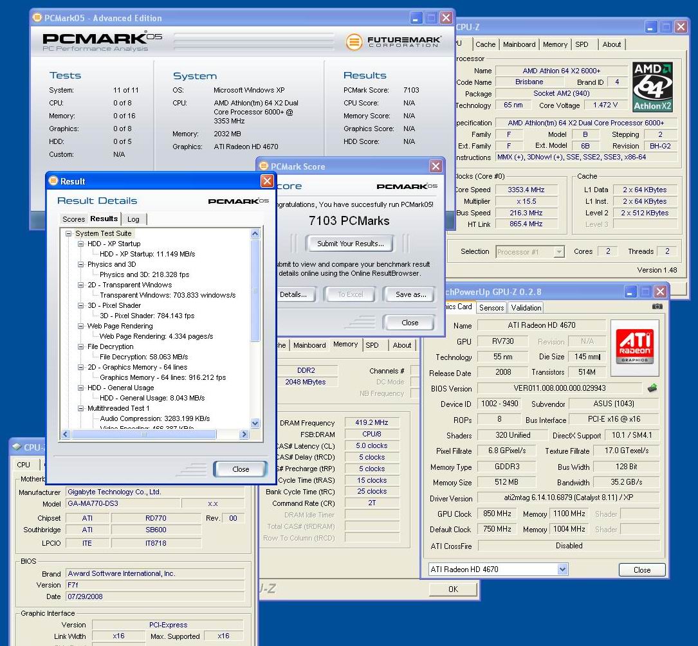Select 'Physics and 3D: 218.328 fps' result row
The width and height of the screenshot is (698, 646).
[x=144, y=274]
